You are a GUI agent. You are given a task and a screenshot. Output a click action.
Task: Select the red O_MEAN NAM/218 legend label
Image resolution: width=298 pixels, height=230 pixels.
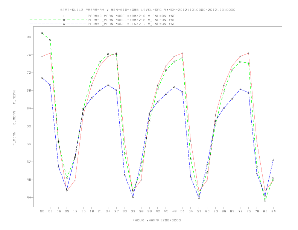tap(132, 16)
